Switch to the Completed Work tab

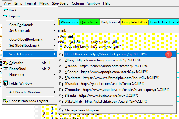click(x=135, y=22)
